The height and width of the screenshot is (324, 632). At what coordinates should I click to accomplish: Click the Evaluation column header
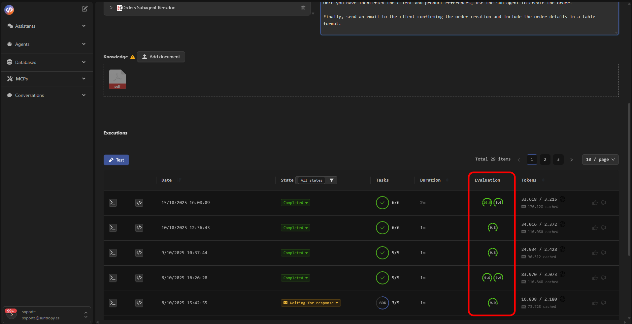487,180
